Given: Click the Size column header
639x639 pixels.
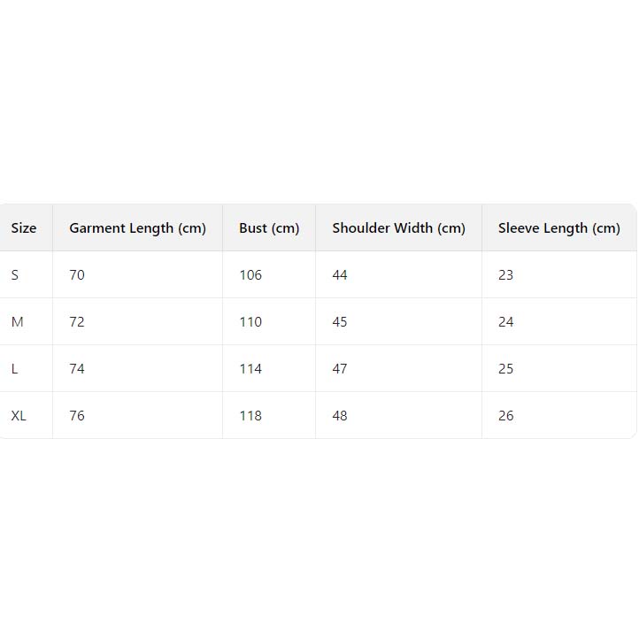Looking at the screenshot, I should (x=24, y=228).
